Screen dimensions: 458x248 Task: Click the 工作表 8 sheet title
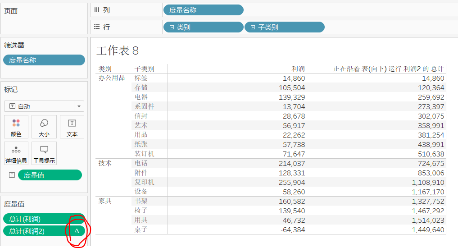[118, 51]
